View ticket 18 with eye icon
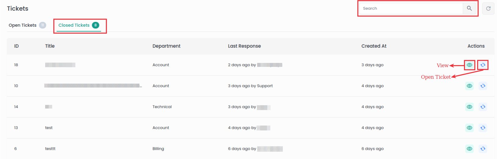 coord(470,65)
